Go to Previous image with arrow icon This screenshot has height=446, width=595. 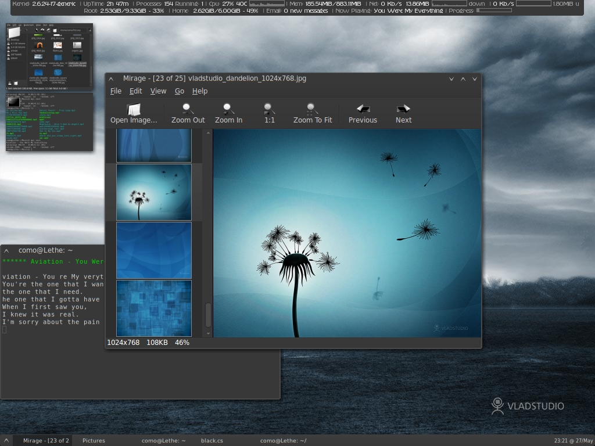(x=363, y=109)
